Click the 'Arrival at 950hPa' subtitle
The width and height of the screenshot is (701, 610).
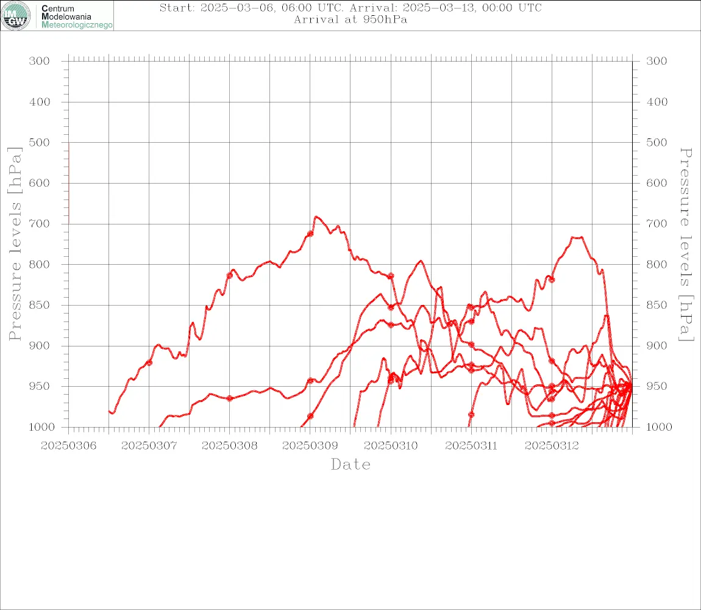[x=350, y=20]
